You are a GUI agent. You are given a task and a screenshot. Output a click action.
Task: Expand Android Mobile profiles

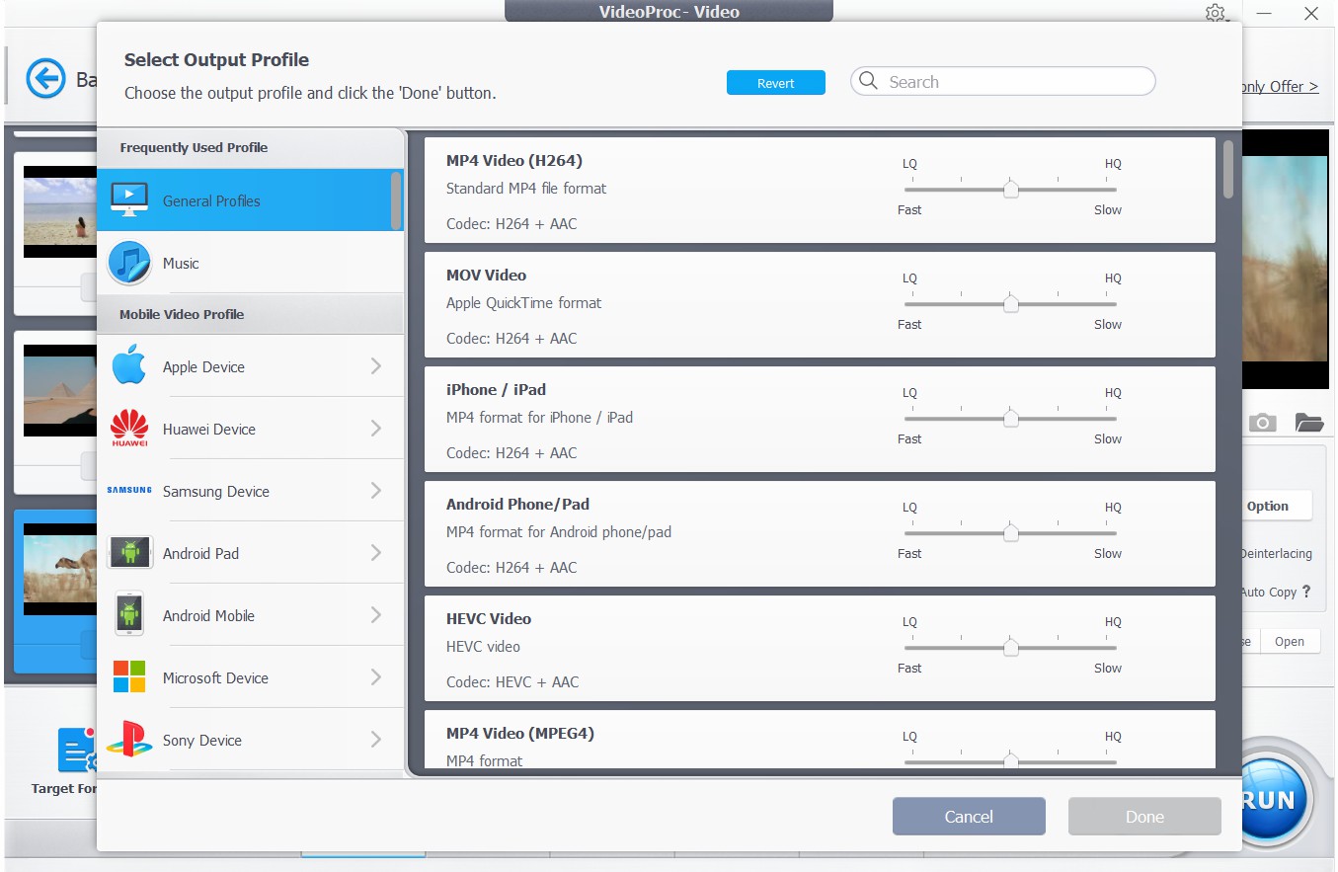tap(376, 615)
